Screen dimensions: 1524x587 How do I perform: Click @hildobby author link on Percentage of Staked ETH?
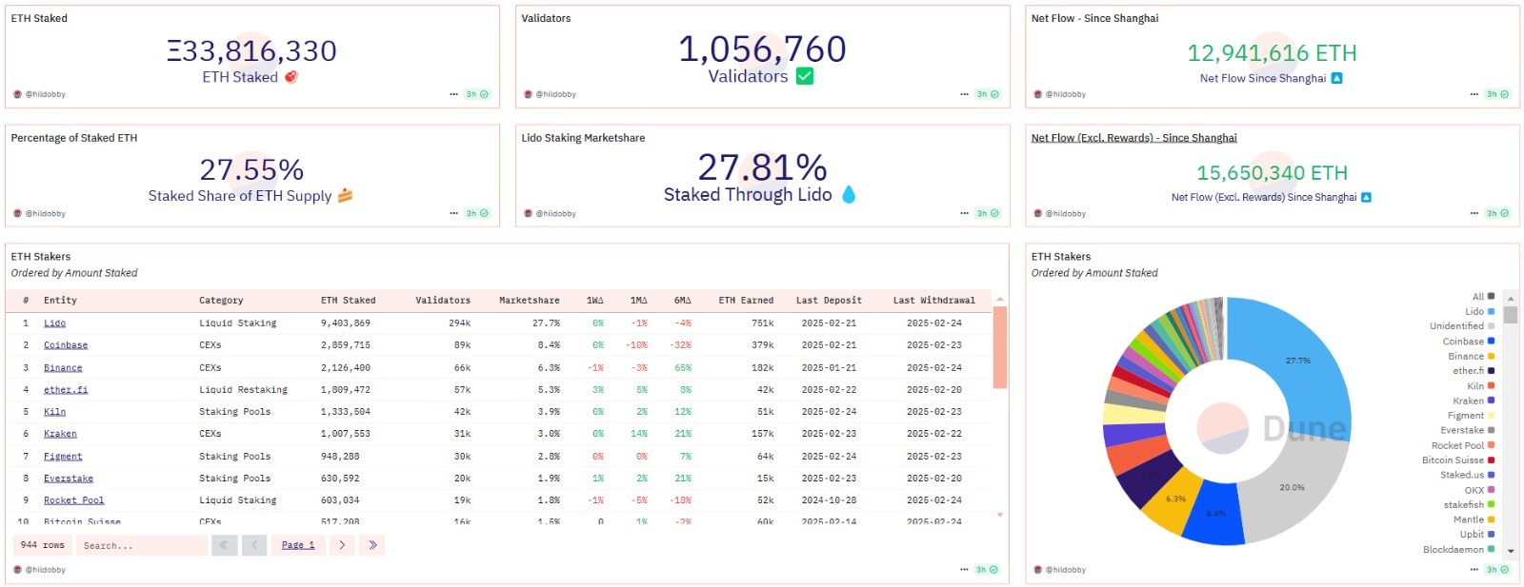pos(45,213)
